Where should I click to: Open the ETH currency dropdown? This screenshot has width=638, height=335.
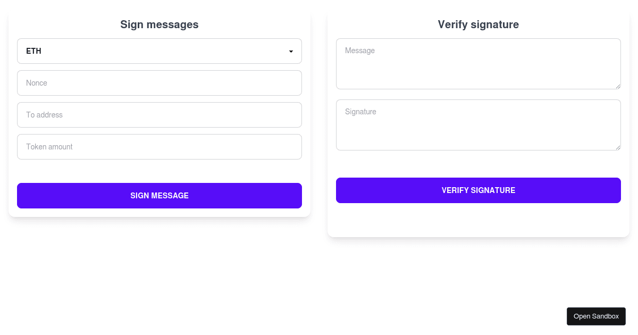point(159,51)
